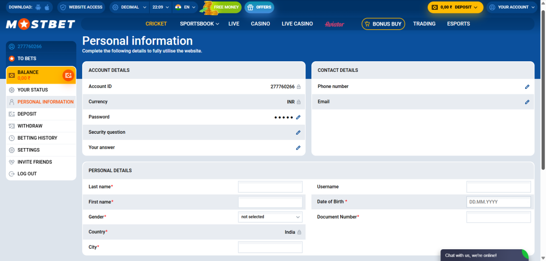Click the gear icon beside Settings
The image size is (546, 261).
tap(12, 150)
